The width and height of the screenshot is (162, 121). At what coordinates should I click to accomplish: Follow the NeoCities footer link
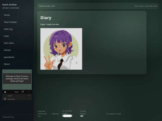coord(55,114)
